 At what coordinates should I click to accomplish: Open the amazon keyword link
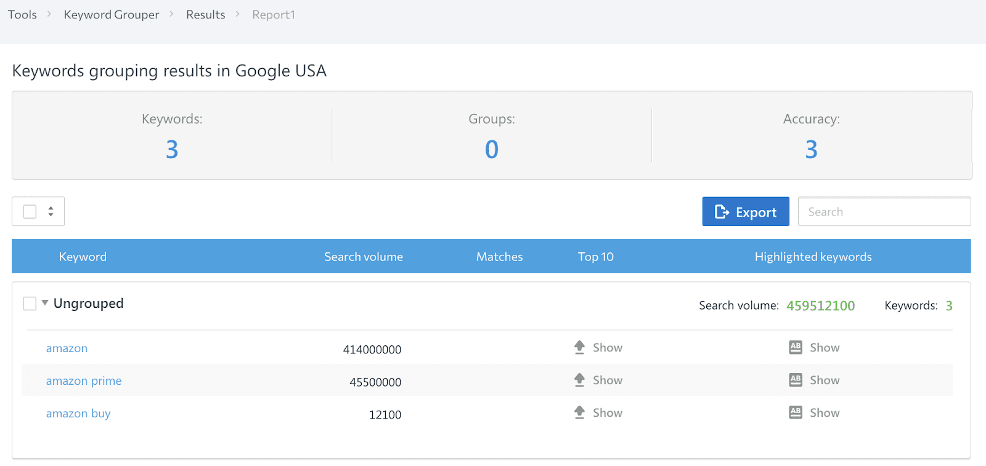click(67, 348)
